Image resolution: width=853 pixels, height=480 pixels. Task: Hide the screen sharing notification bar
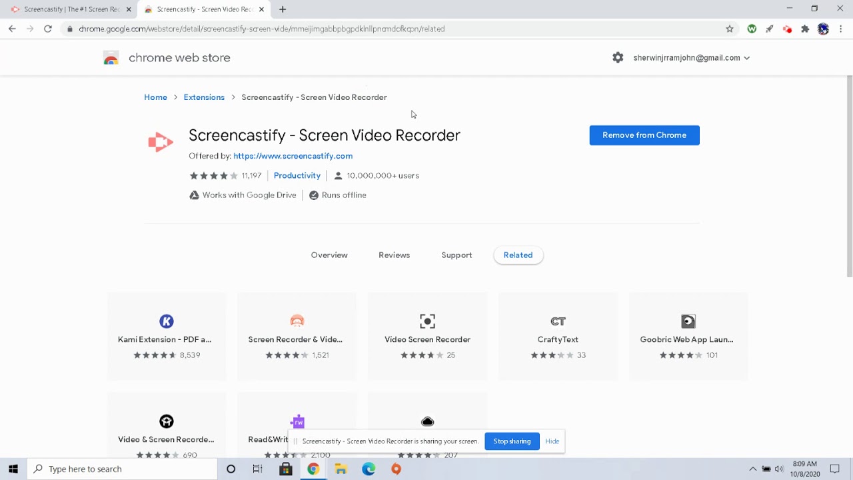pos(552,441)
